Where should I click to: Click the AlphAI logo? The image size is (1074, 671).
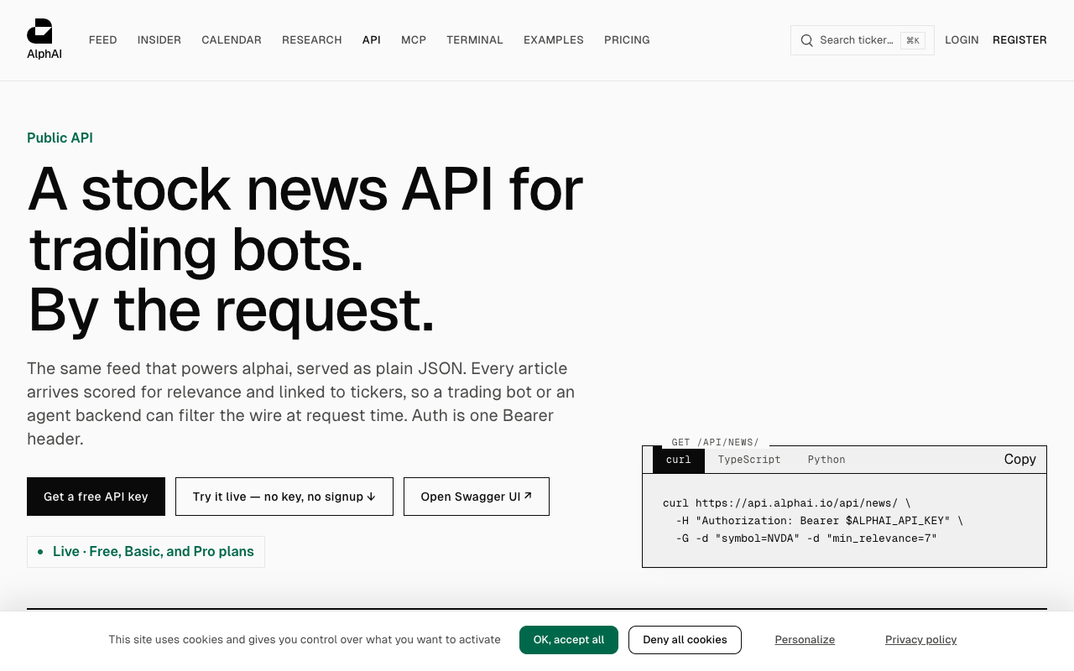[x=44, y=39]
